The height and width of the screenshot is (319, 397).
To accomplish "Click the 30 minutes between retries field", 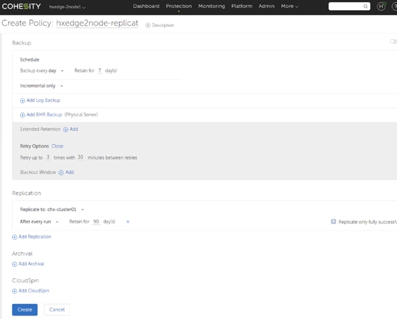I will (x=80, y=157).
